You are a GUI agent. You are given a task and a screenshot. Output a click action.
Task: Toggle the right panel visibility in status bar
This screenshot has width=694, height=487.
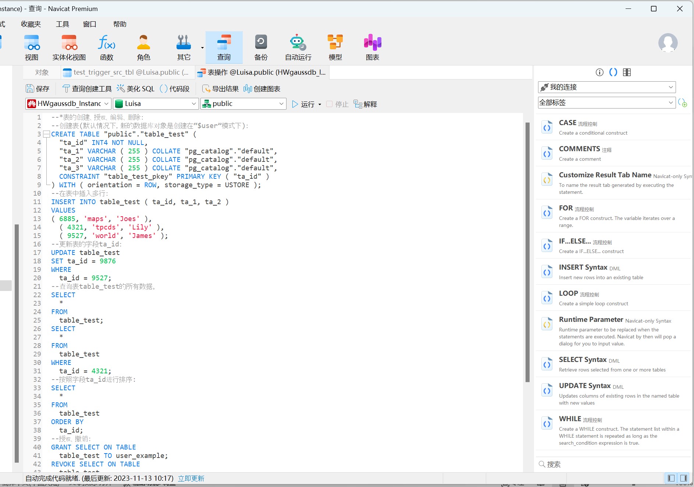click(x=683, y=478)
